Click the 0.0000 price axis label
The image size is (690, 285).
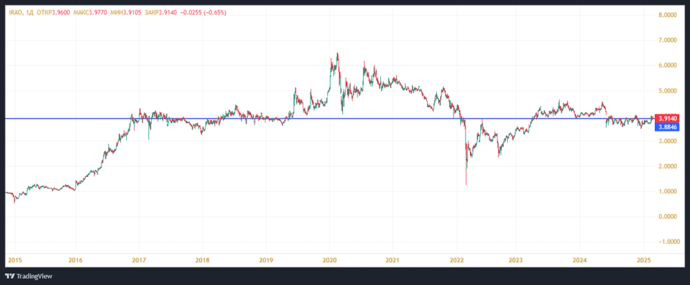coord(668,216)
